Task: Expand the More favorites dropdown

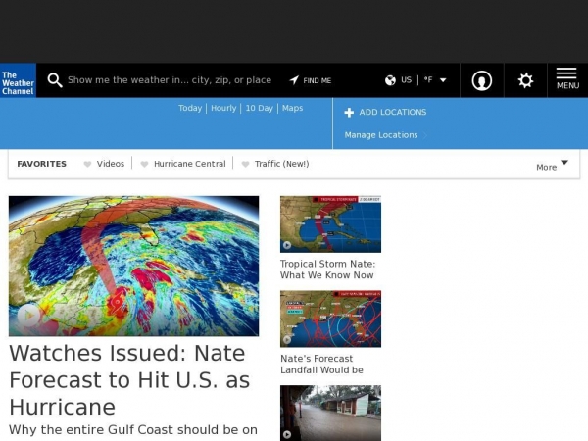Action: [552, 166]
